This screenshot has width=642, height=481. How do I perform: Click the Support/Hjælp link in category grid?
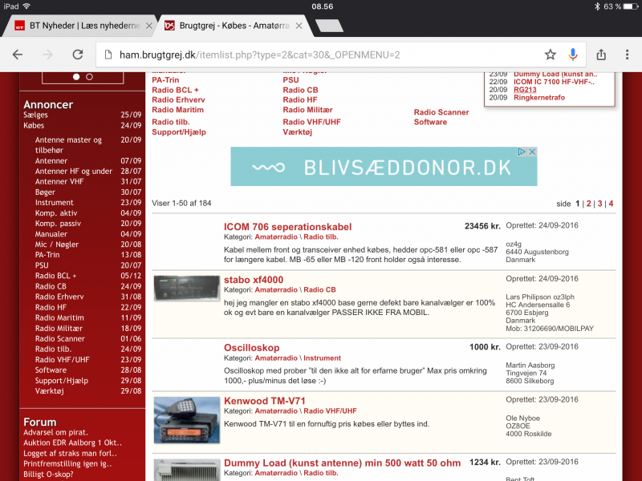point(179,132)
